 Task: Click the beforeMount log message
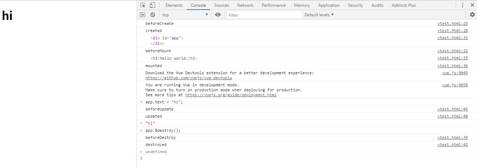click(158, 51)
